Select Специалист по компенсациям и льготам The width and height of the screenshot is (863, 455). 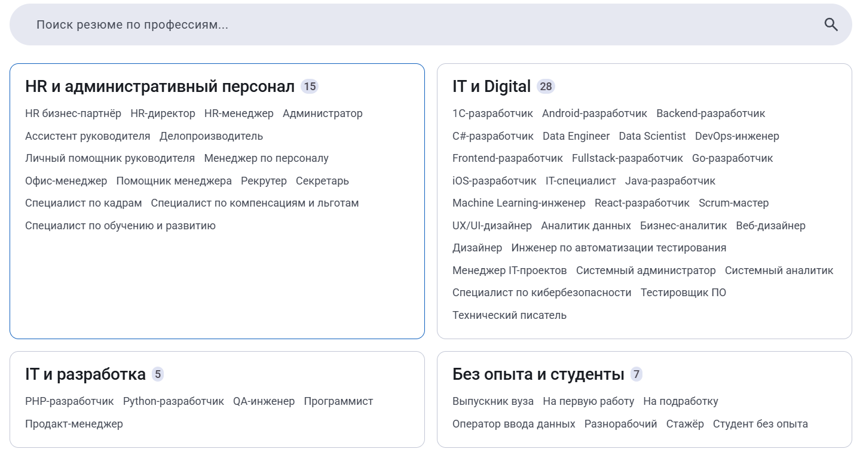point(255,203)
